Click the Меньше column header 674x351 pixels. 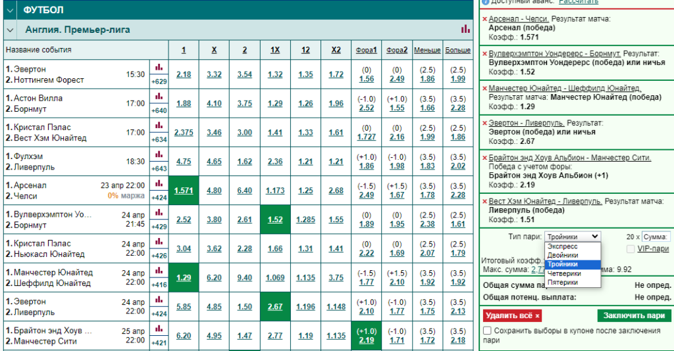[427, 50]
